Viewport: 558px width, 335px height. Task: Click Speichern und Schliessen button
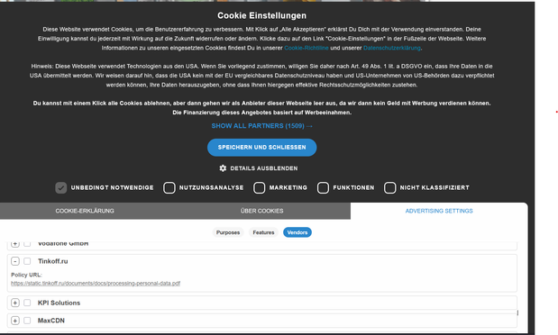point(262,147)
